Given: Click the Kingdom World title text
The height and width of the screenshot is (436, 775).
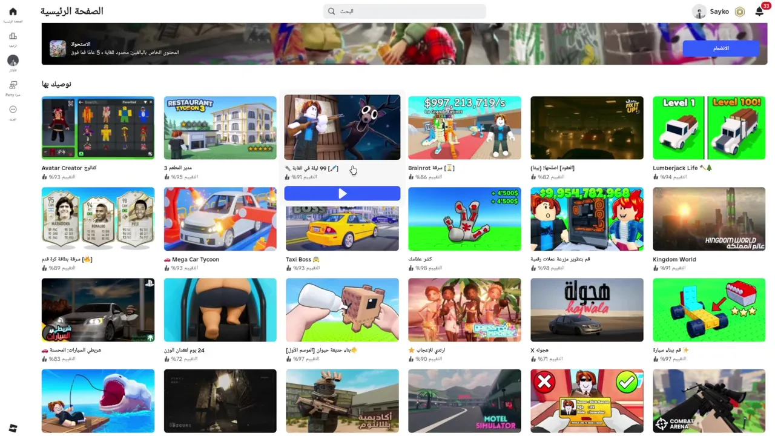Looking at the screenshot, I should 674,259.
